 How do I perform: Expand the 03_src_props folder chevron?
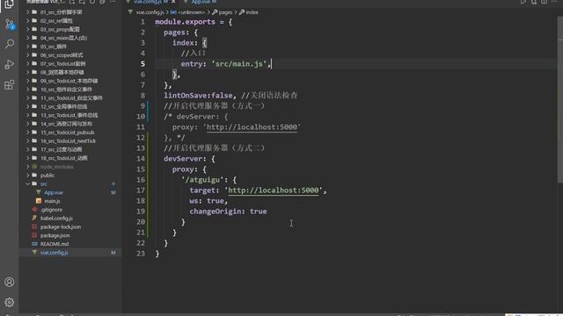click(27, 29)
